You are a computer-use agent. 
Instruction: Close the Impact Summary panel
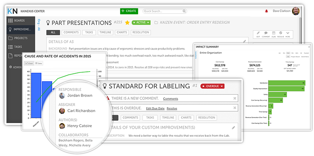tap(309, 47)
